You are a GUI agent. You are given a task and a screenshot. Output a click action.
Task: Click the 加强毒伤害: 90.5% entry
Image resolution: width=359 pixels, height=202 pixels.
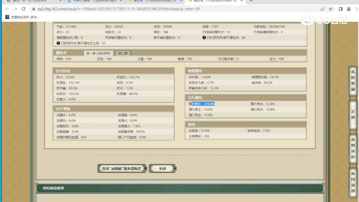[132, 132]
